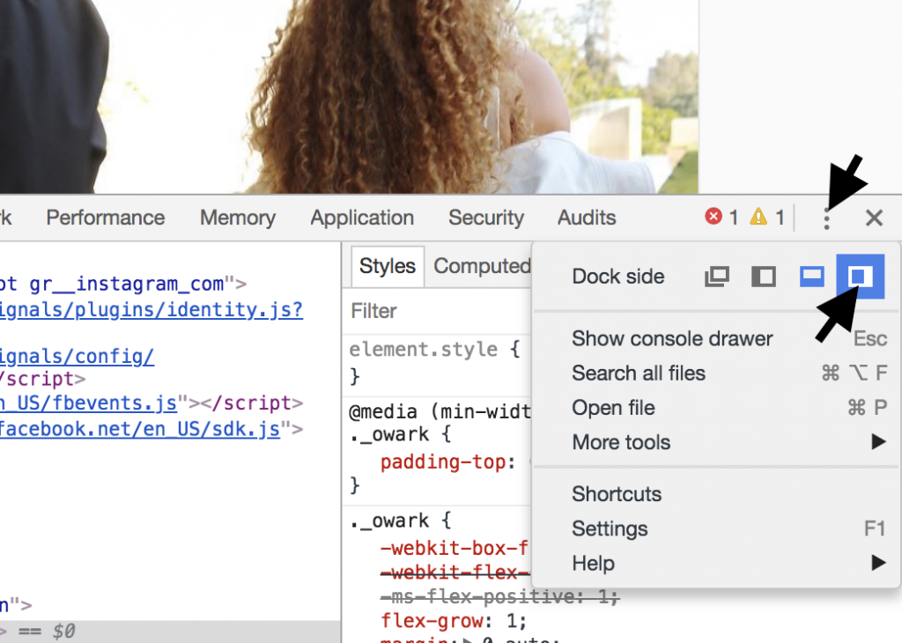The height and width of the screenshot is (643, 902).
Task: Open the Application tab
Action: click(x=362, y=218)
